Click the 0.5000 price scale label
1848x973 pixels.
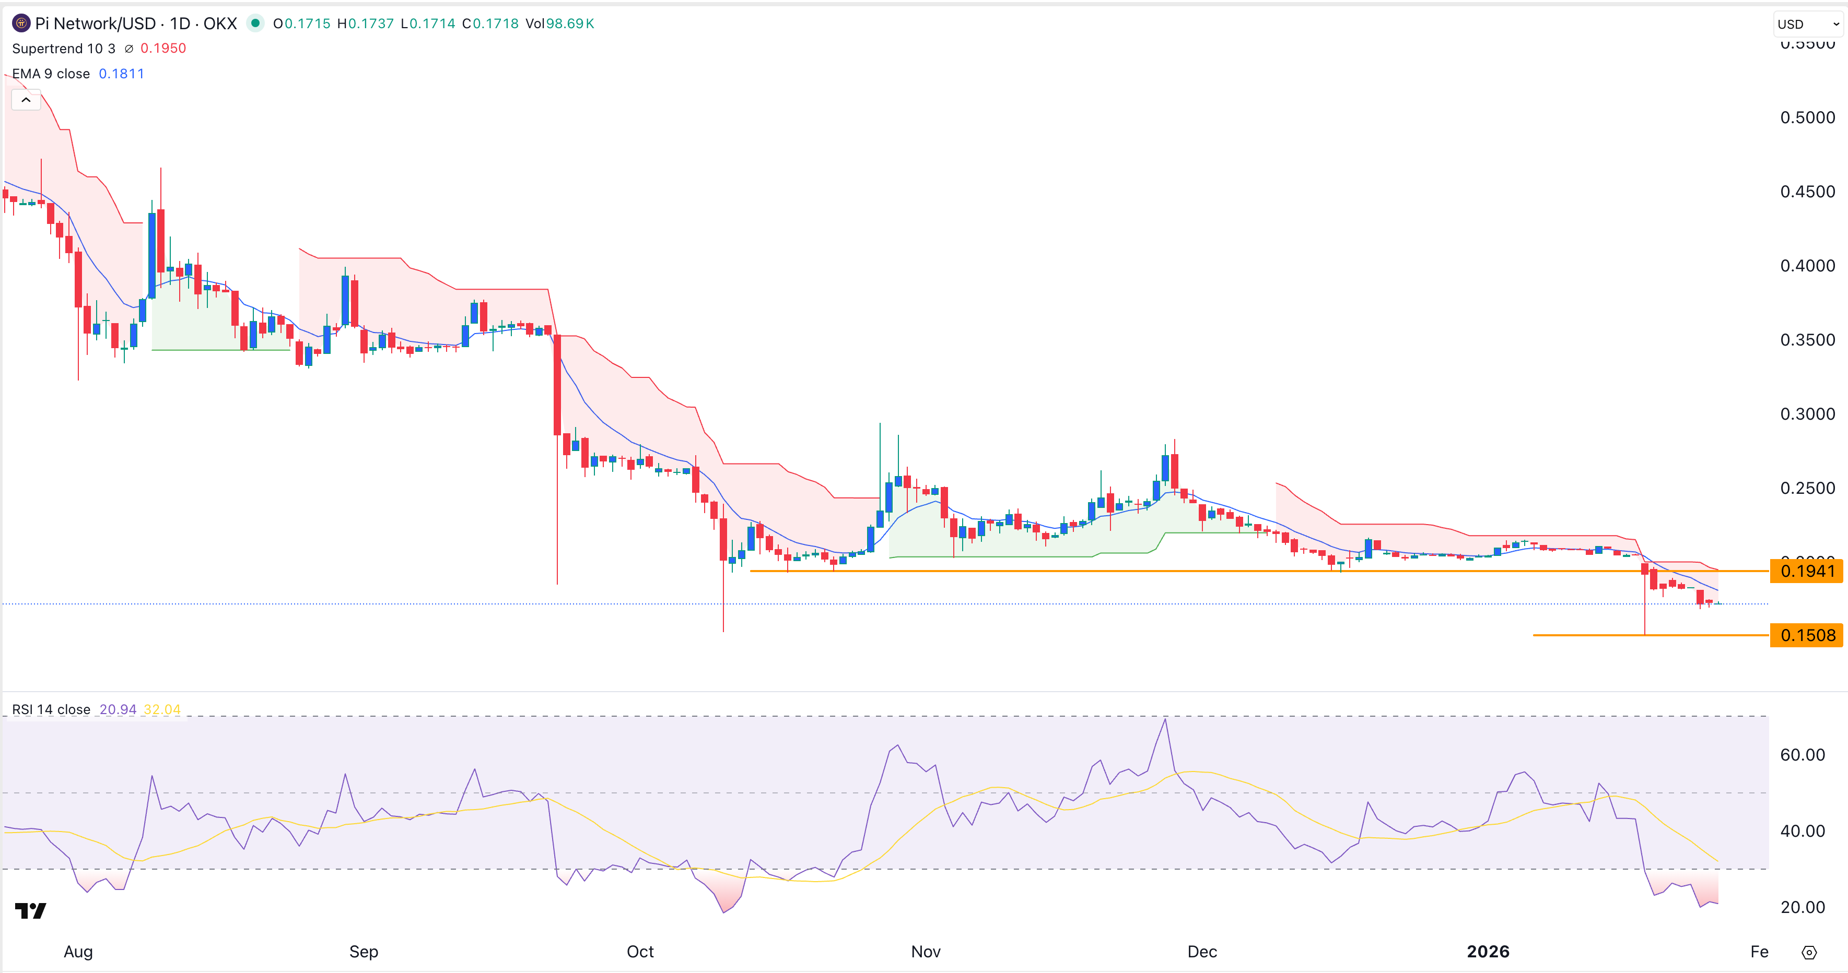(x=1807, y=117)
